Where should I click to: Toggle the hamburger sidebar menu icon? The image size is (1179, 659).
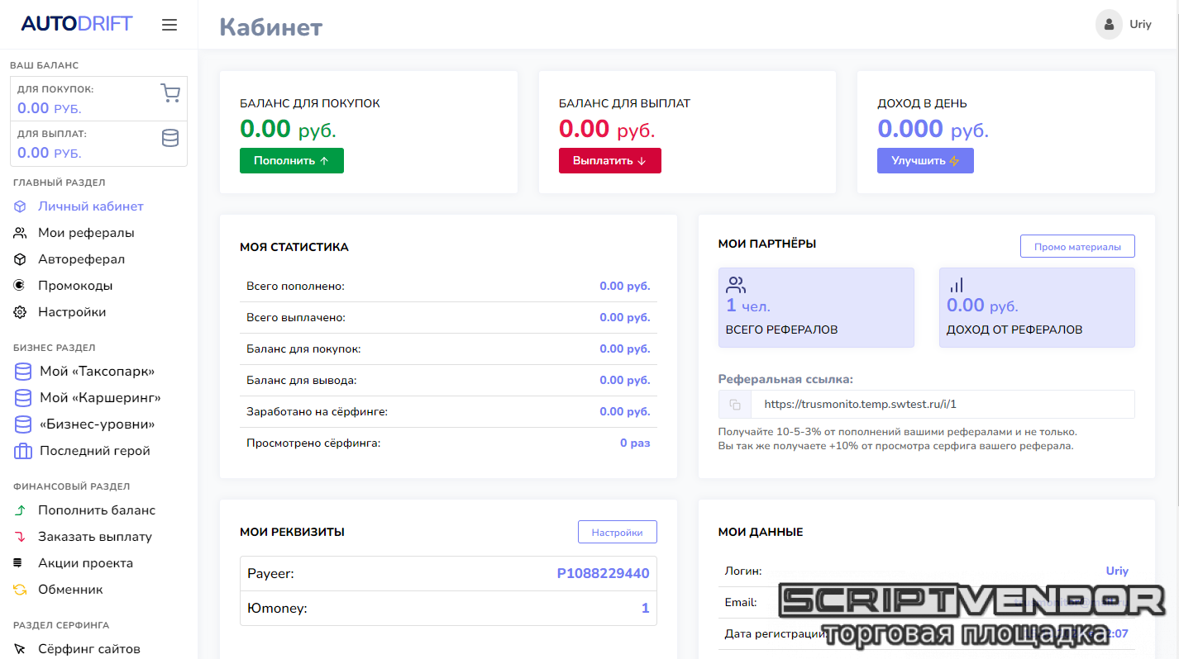point(169,25)
